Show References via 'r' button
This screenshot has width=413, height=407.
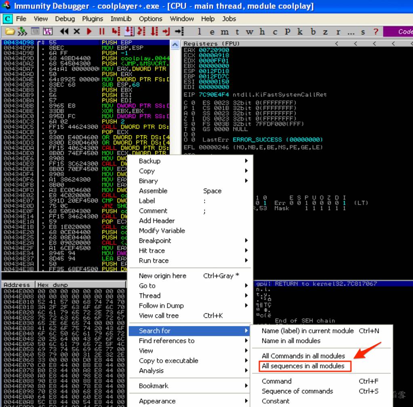[338, 32]
